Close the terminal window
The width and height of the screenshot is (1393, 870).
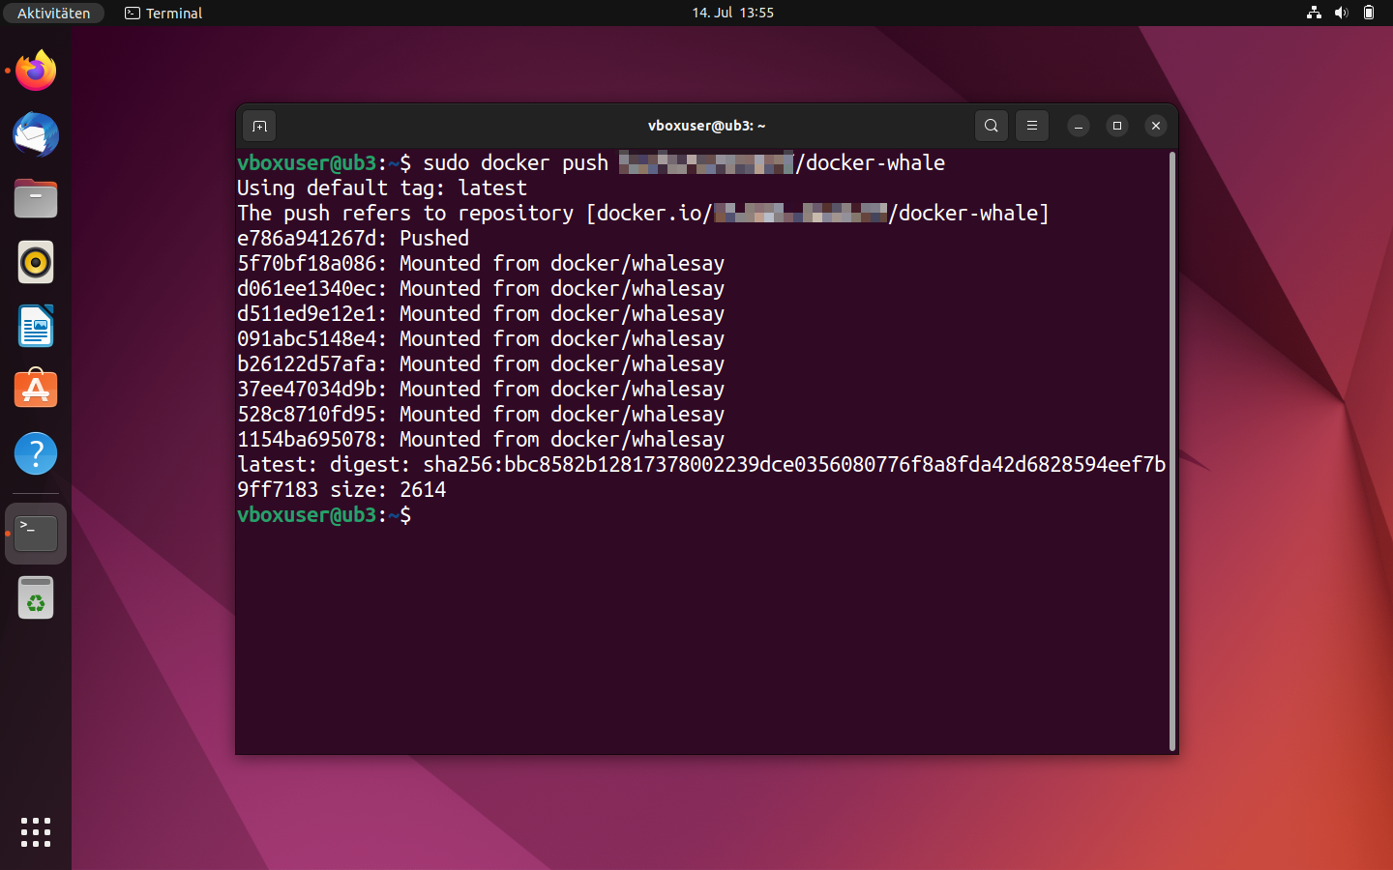(x=1156, y=126)
